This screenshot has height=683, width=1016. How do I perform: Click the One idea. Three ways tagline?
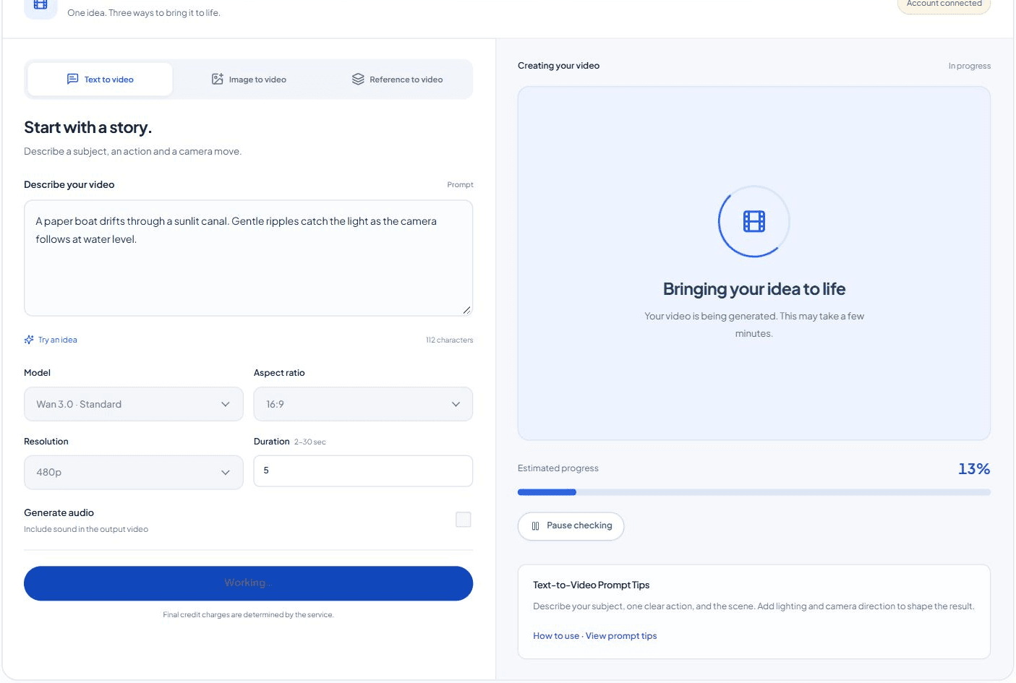144,13
